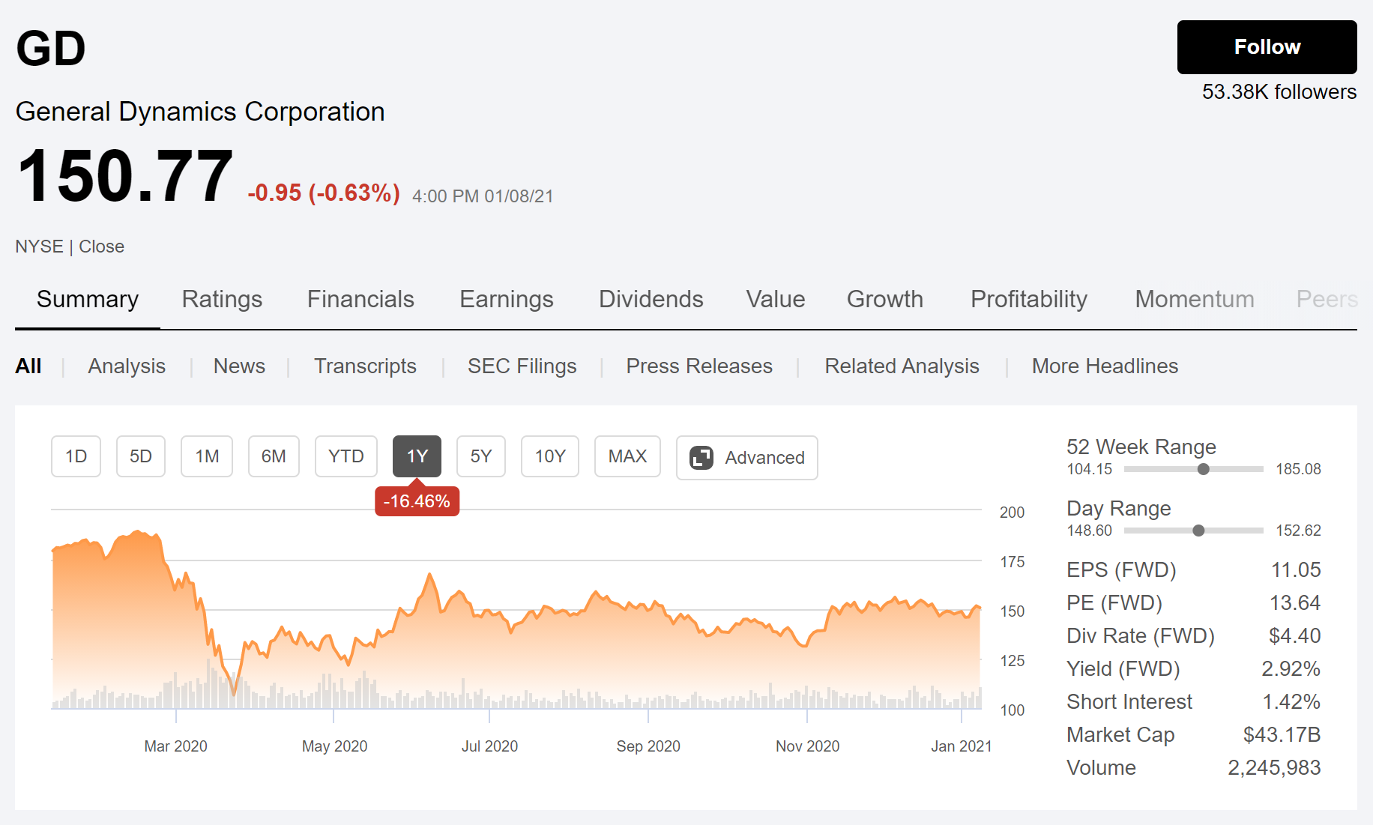Click the Jul 2020 axis label
This screenshot has width=1373, height=825.
(489, 746)
